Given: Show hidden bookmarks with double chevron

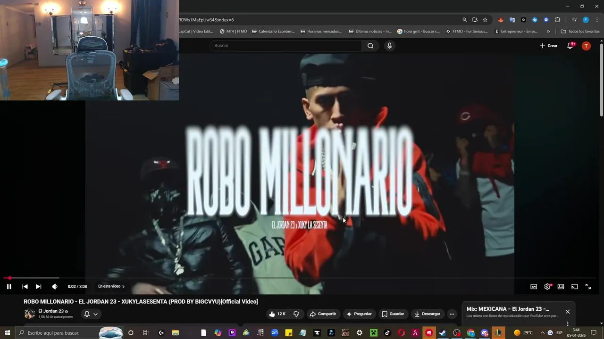Looking at the screenshot, I should (x=548, y=32).
